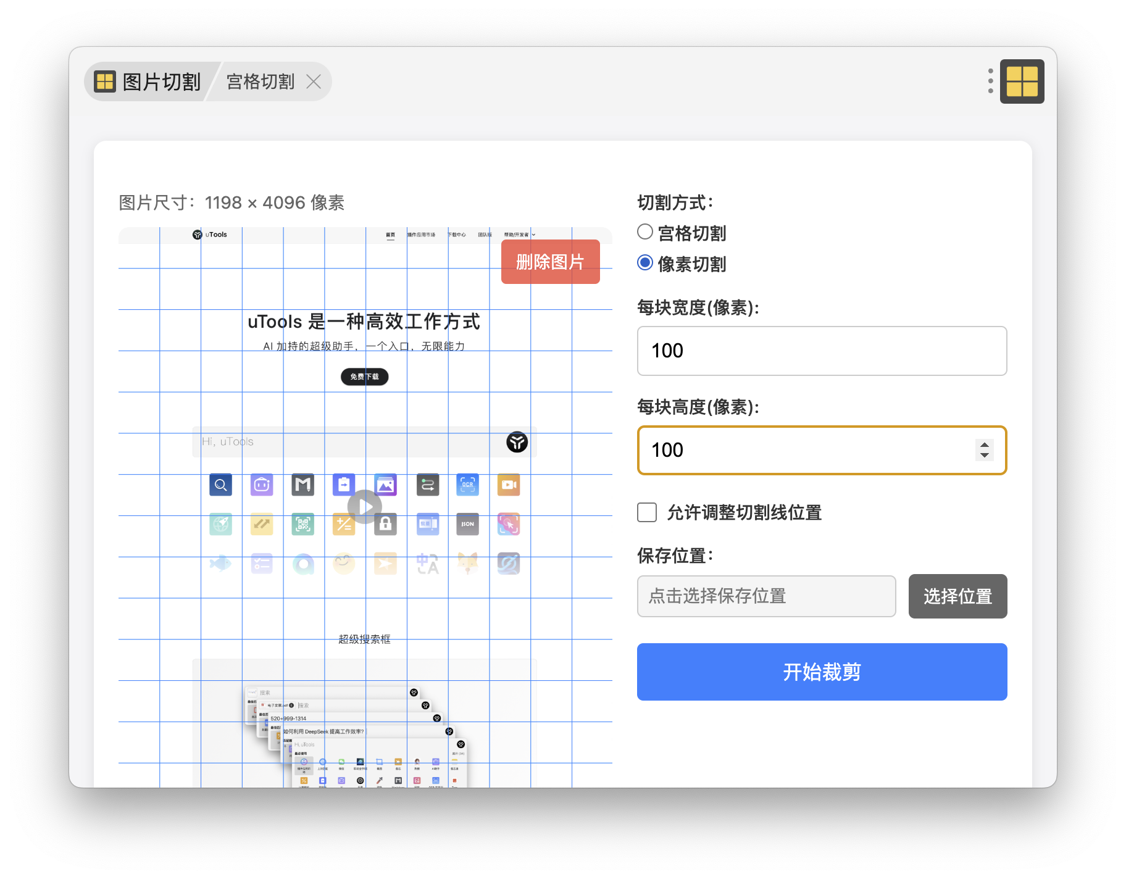Close the 宫格切割 tab
Image resolution: width=1126 pixels, height=879 pixels.
coord(314,81)
